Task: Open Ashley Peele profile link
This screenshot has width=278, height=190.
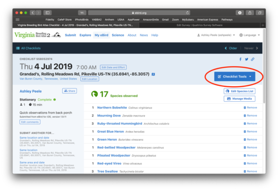Action: [x=31, y=91]
